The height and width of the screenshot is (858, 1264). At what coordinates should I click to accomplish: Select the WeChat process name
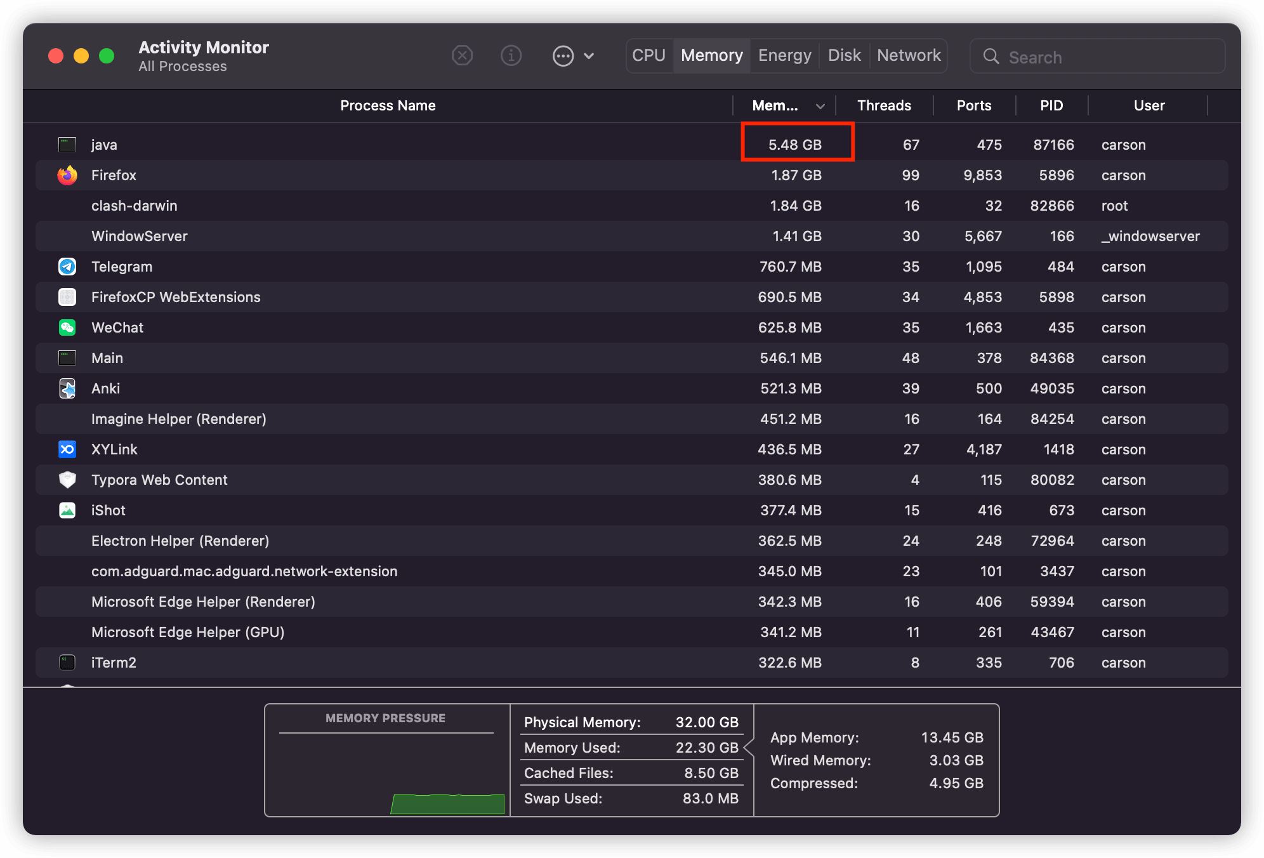[117, 327]
